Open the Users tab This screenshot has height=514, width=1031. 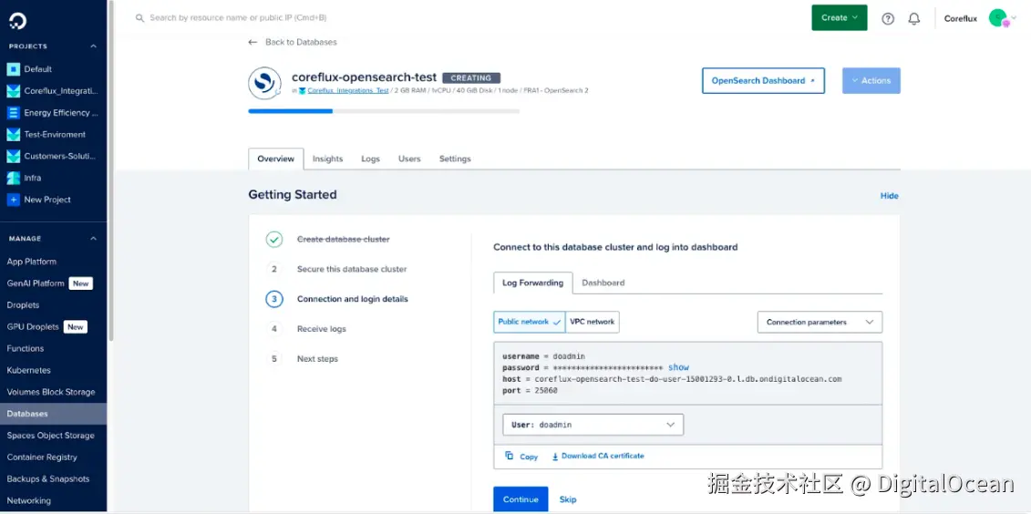[x=409, y=159]
